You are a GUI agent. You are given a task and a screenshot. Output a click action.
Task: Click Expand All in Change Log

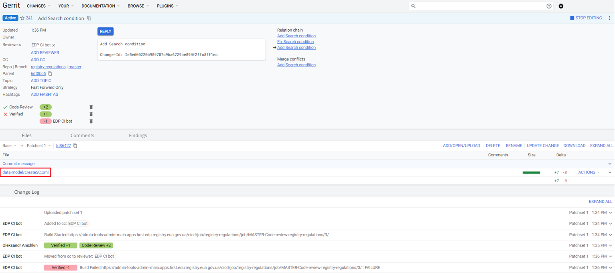pyautogui.click(x=601, y=202)
